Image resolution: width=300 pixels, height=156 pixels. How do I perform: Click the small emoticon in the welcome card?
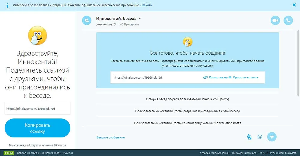point(187,42)
